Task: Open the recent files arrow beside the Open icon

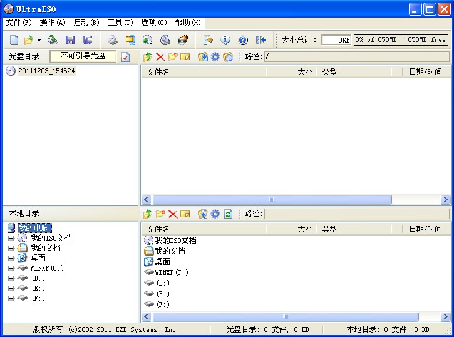Action: [39, 40]
